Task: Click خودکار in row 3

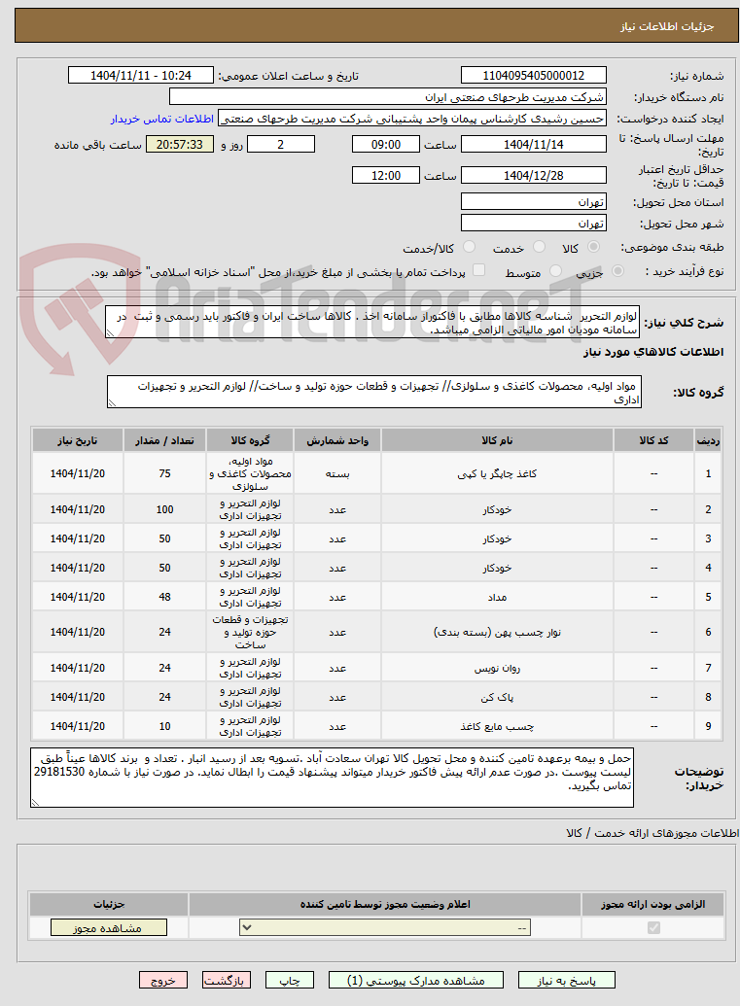Action: click(x=498, y=538)
